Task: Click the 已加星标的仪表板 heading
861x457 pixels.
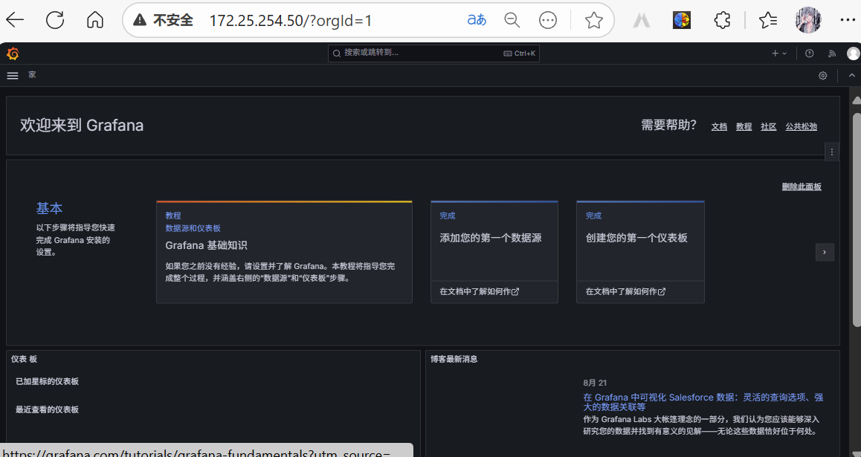Action: click(48, 381)
